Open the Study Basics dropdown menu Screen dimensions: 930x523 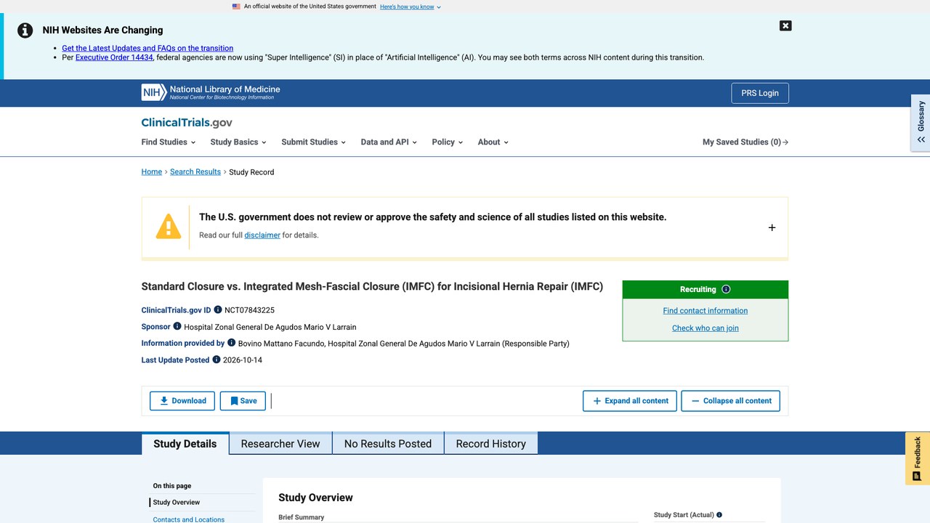(x=238, y=142)
